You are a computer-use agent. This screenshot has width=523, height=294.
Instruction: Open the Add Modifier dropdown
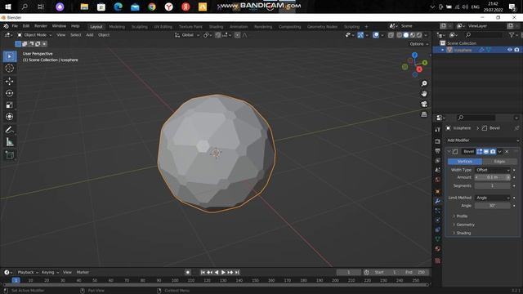point(483,140)
